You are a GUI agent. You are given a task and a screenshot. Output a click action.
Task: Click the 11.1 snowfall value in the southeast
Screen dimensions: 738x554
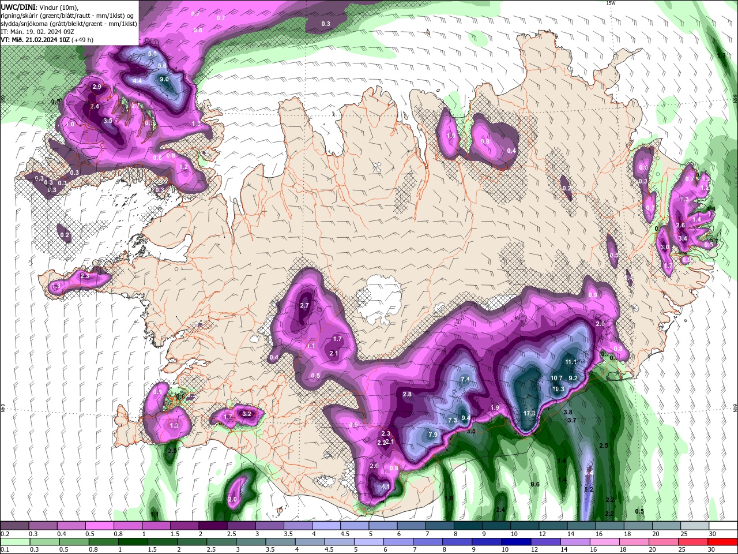tap(571, 362)
